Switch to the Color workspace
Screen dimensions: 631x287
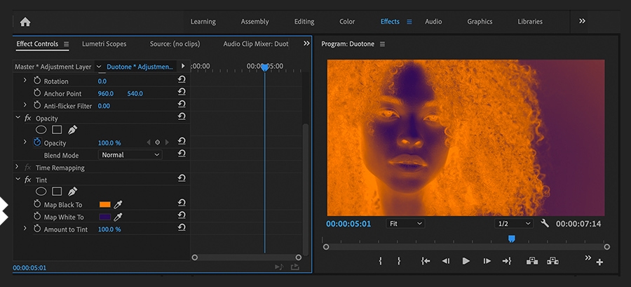[x=347, y=22]
